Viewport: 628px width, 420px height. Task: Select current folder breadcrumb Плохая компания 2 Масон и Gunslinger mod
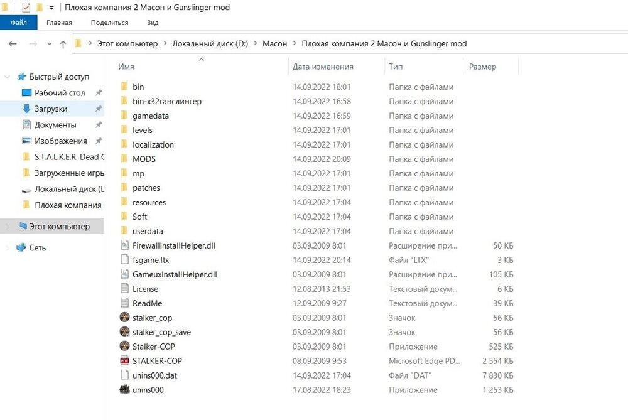click(384, 44)
